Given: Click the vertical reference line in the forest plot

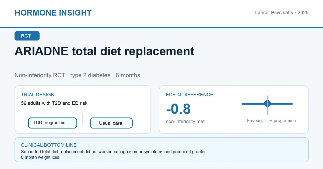Looking at the screenshot, I should coord(268,105).
